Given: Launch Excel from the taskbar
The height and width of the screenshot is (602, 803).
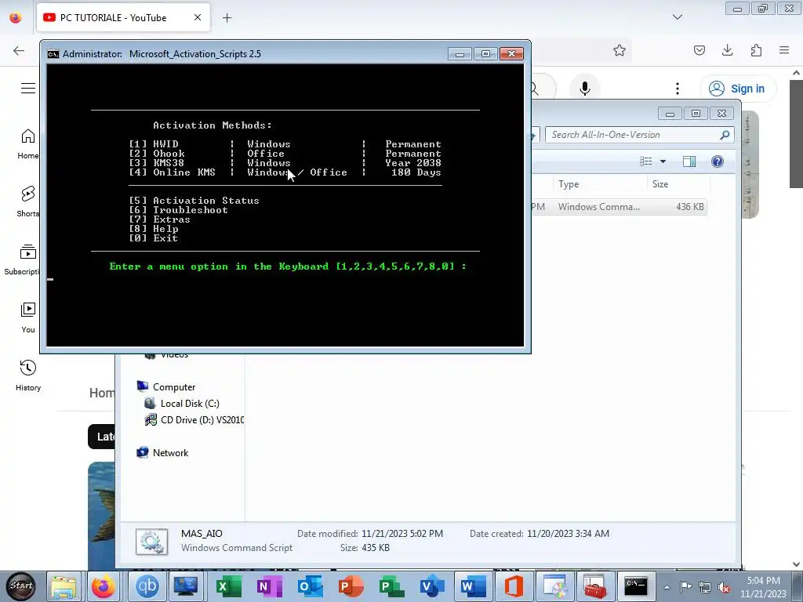Looking at the screenshot, I should (228, 586).
